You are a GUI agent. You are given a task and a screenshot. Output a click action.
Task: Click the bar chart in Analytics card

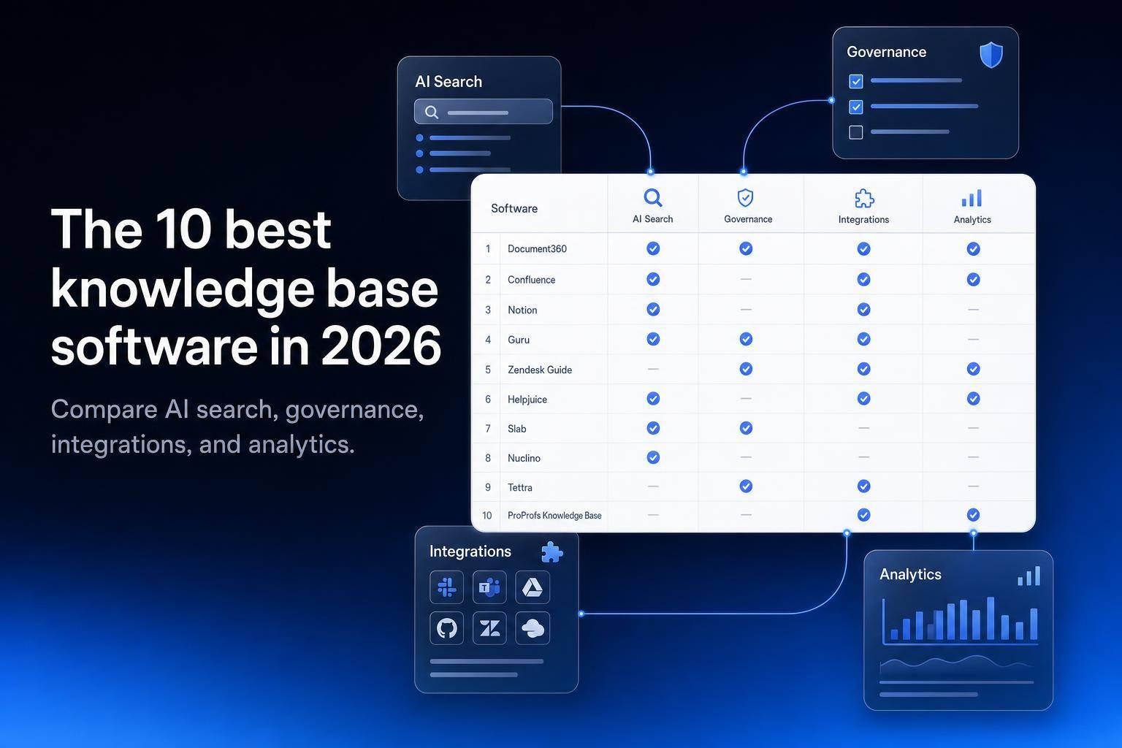point(960,621)
